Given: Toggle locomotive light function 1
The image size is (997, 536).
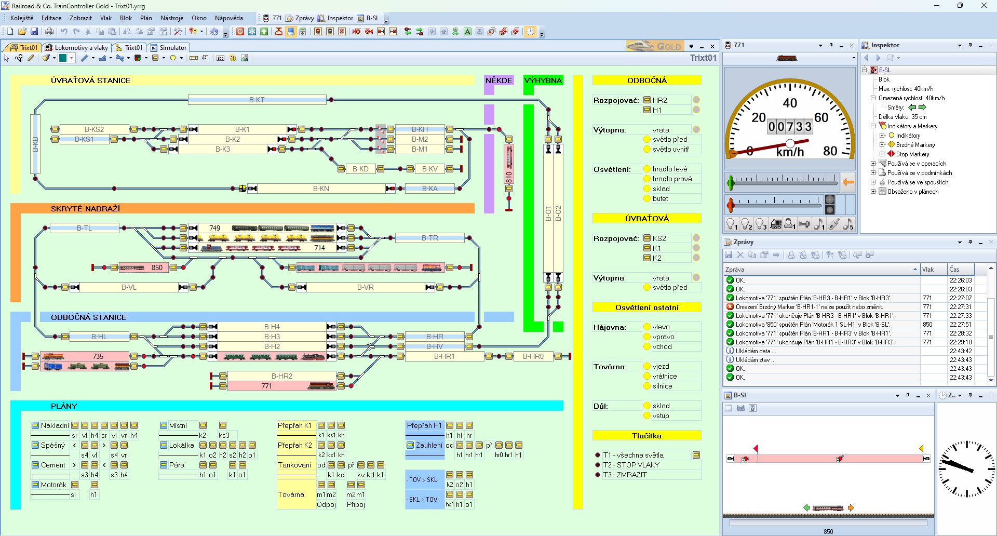Looking at the screenshot, I should click(x=732, y=224).
